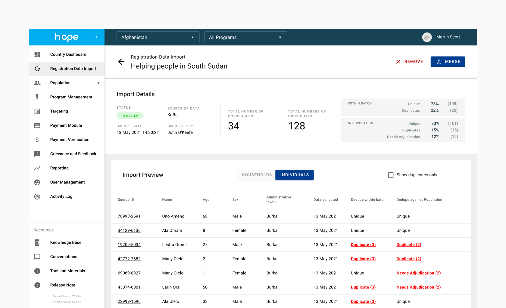Click the Grievance and Feedback icon
This screenshot has height=308, width=506.
[x=37, y=154]
